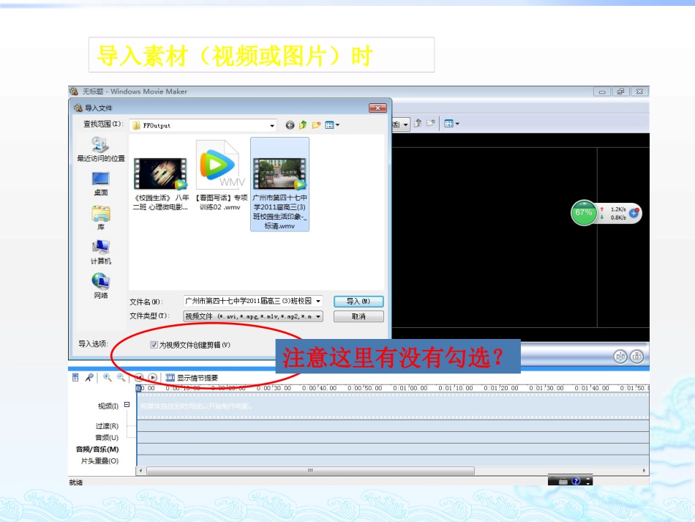Select the 音频/音乐 audio music track label
This screenshot has width=695, height=522.
click(x=97, y=450)
